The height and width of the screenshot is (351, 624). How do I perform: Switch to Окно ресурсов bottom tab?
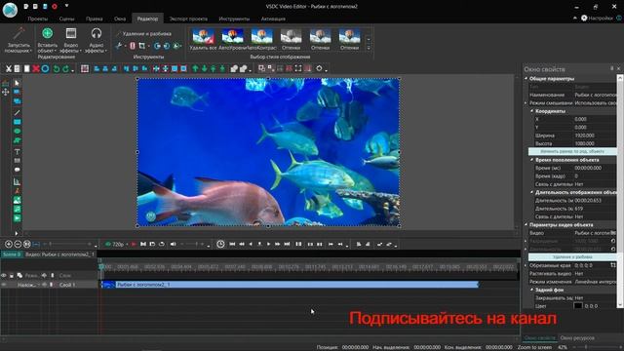pyautogui.click(x=577, y=338)
